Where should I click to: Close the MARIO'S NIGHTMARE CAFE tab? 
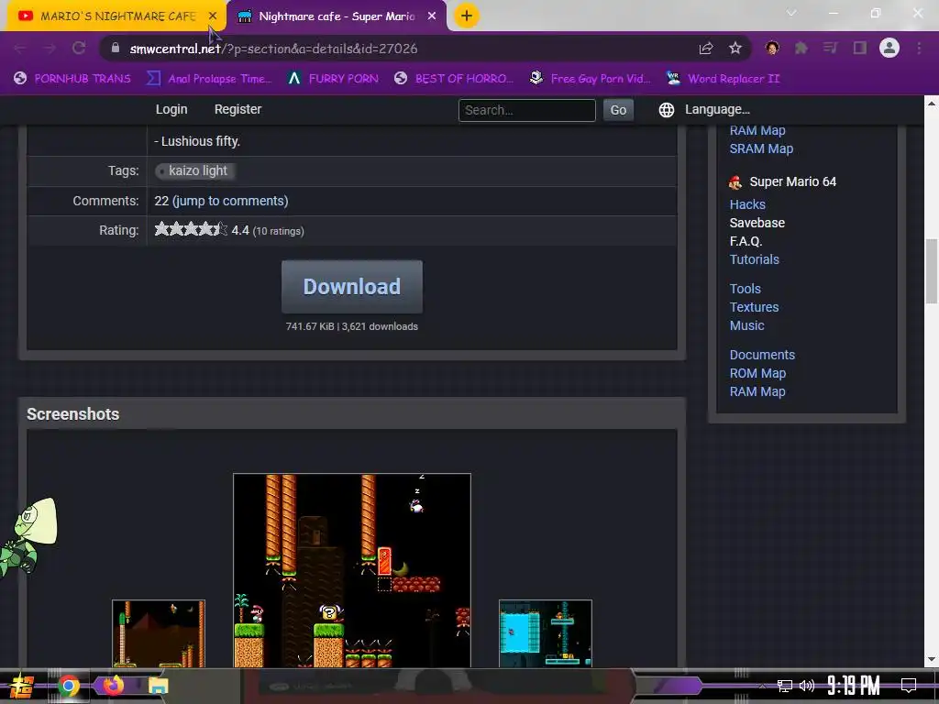(x=213, y=16)
